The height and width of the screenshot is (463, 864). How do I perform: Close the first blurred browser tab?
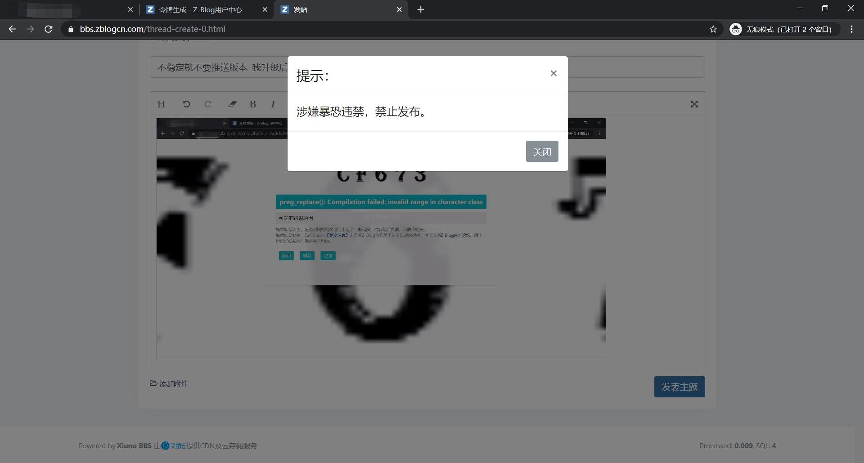click(130, 9)
